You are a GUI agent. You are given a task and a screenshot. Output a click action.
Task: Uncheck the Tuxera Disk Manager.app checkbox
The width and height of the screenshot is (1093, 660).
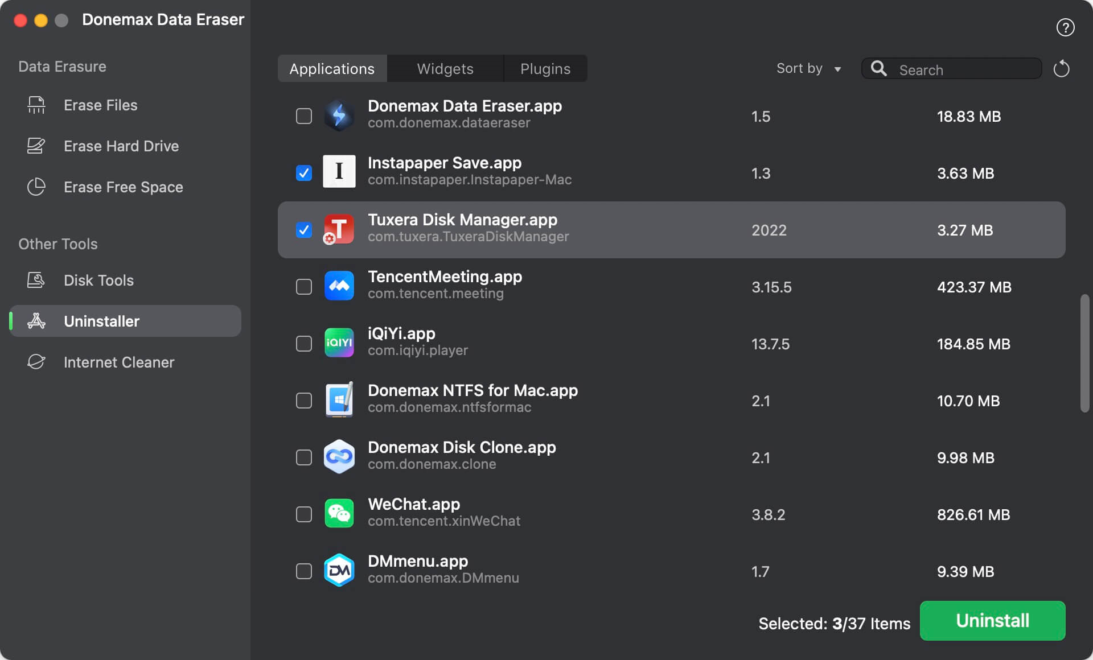[x=304, y=230]
